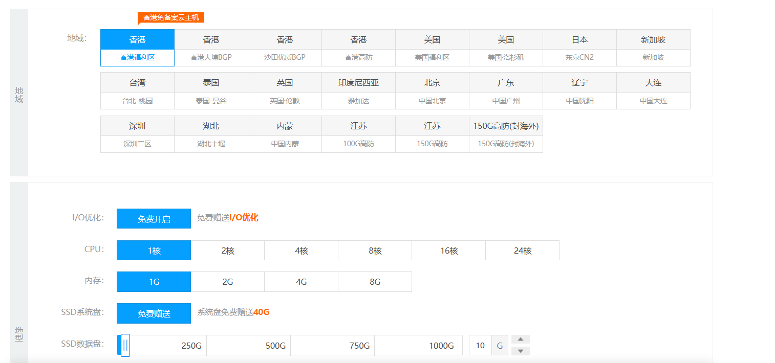The height and width of the screenshot is (363, 775).
Task: Select 2核 CPU option
Action: 228,251
